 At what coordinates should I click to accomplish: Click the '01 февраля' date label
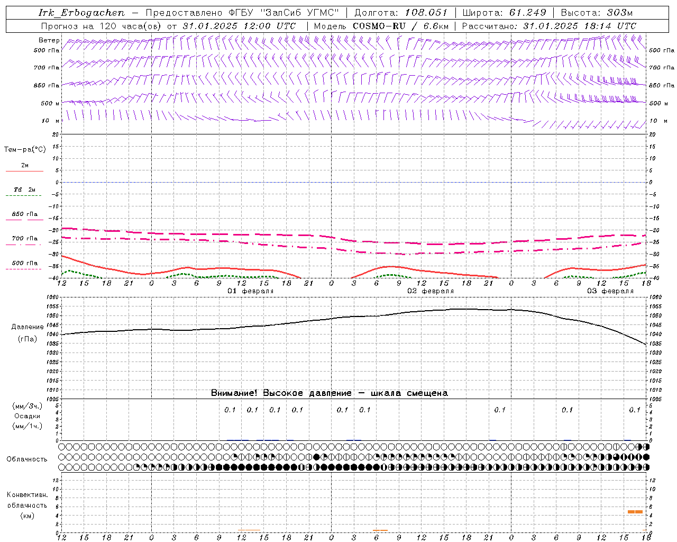[251, 291]
